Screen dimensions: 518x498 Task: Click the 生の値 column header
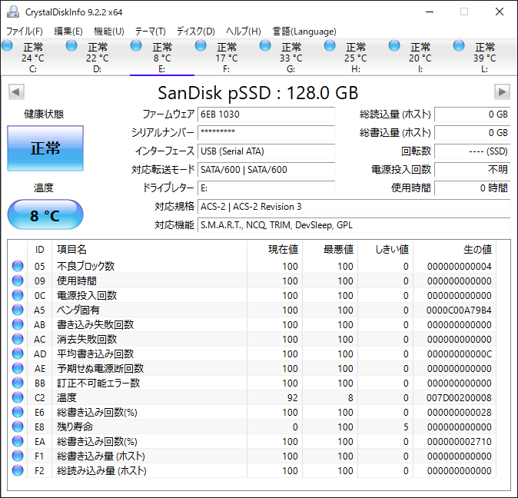(454, 249)
